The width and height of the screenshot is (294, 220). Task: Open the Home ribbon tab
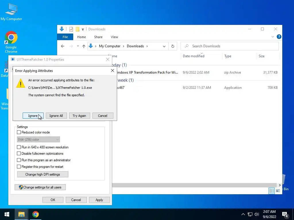(81, 37)
